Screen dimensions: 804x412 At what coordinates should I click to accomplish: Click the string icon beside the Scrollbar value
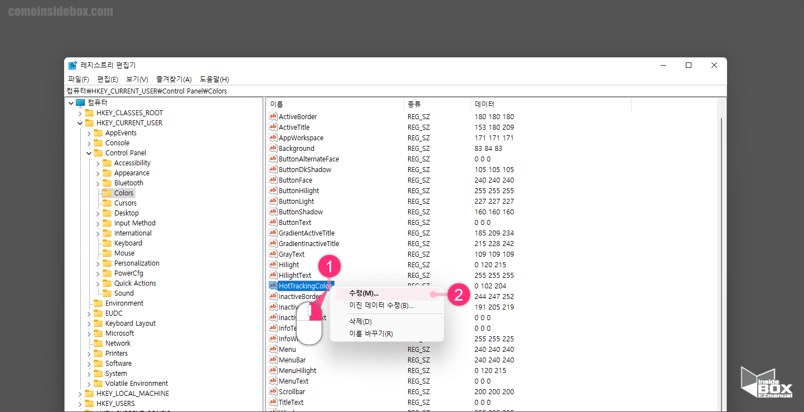click(x=273, y=391)
